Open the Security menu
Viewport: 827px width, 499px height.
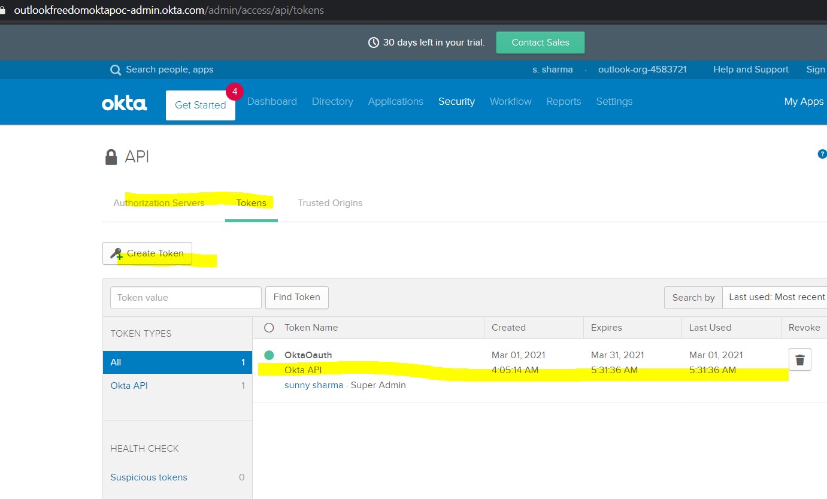456,101
